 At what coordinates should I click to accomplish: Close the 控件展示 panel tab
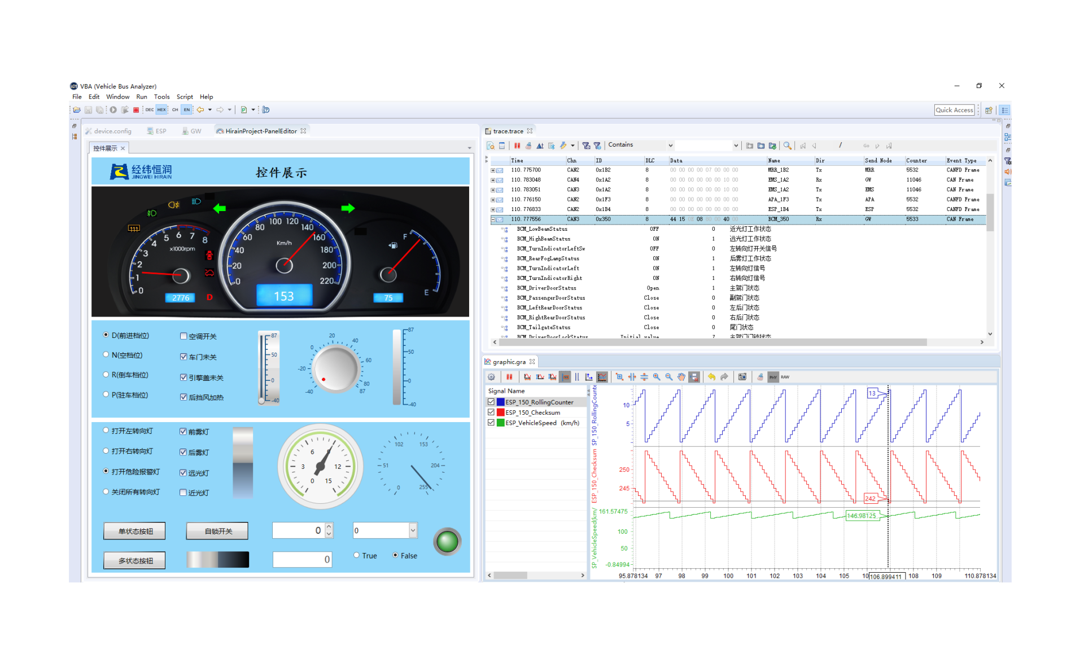tap(123, 148)
